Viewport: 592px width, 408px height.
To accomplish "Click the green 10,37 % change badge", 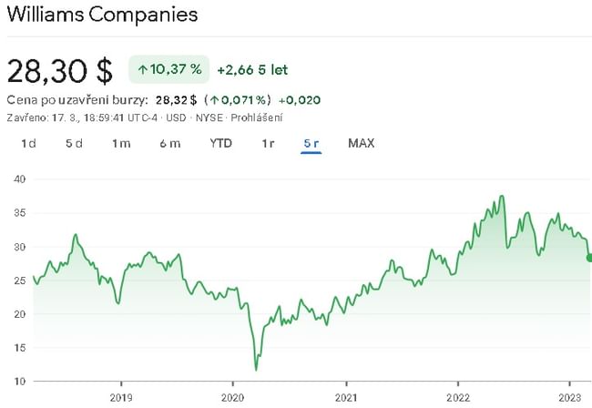I will [x=169, y=68].
